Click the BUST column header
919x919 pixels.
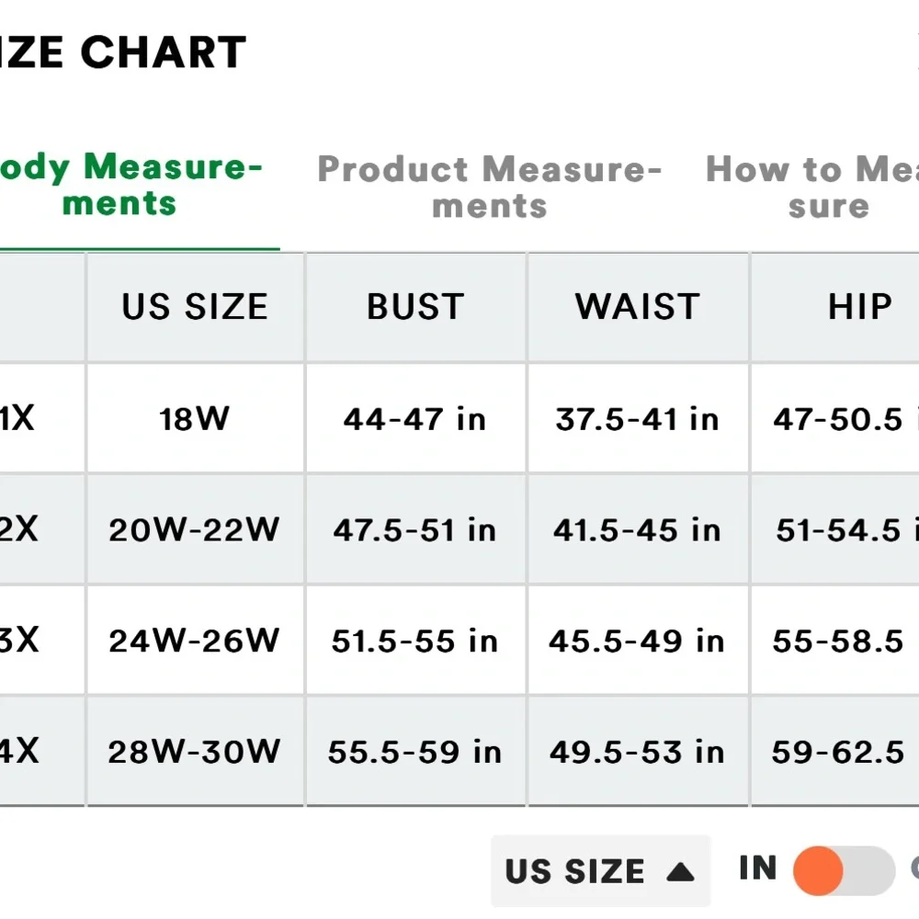[x=415, y=307]
